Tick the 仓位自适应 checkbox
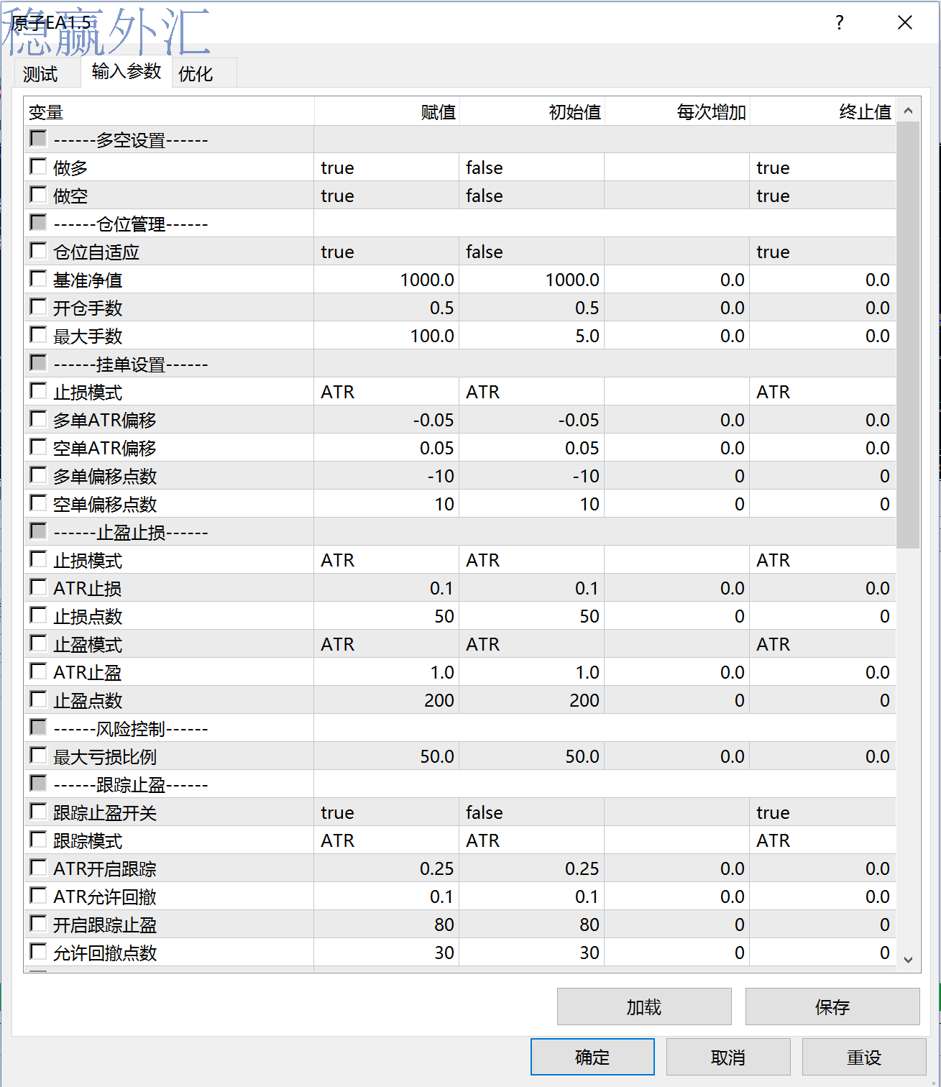This screenshot has width=941, height=1087. click(38, 250)
